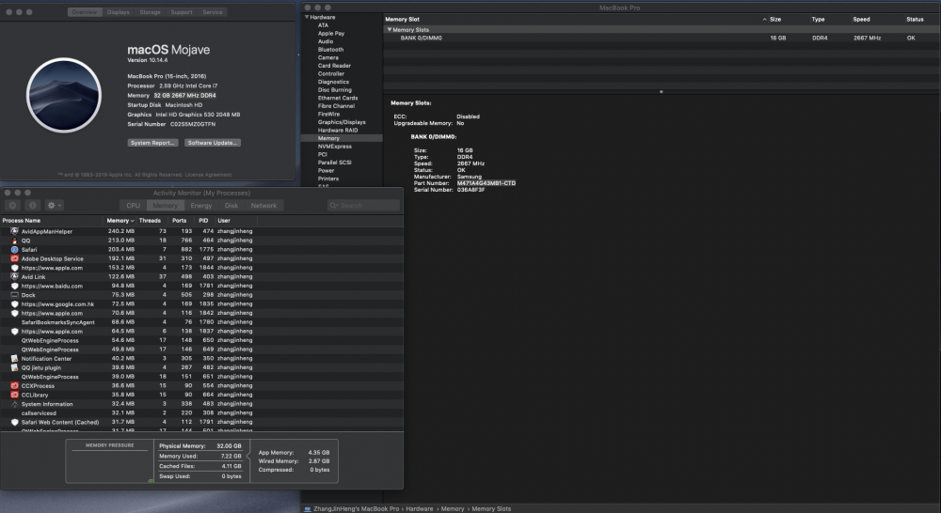Select Memory in System Report sidebar
The width and height of the screenshot is (941, 513).
(342, 138)
